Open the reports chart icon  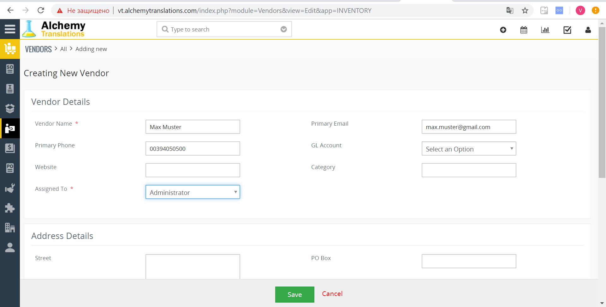(x=545, y=30)
